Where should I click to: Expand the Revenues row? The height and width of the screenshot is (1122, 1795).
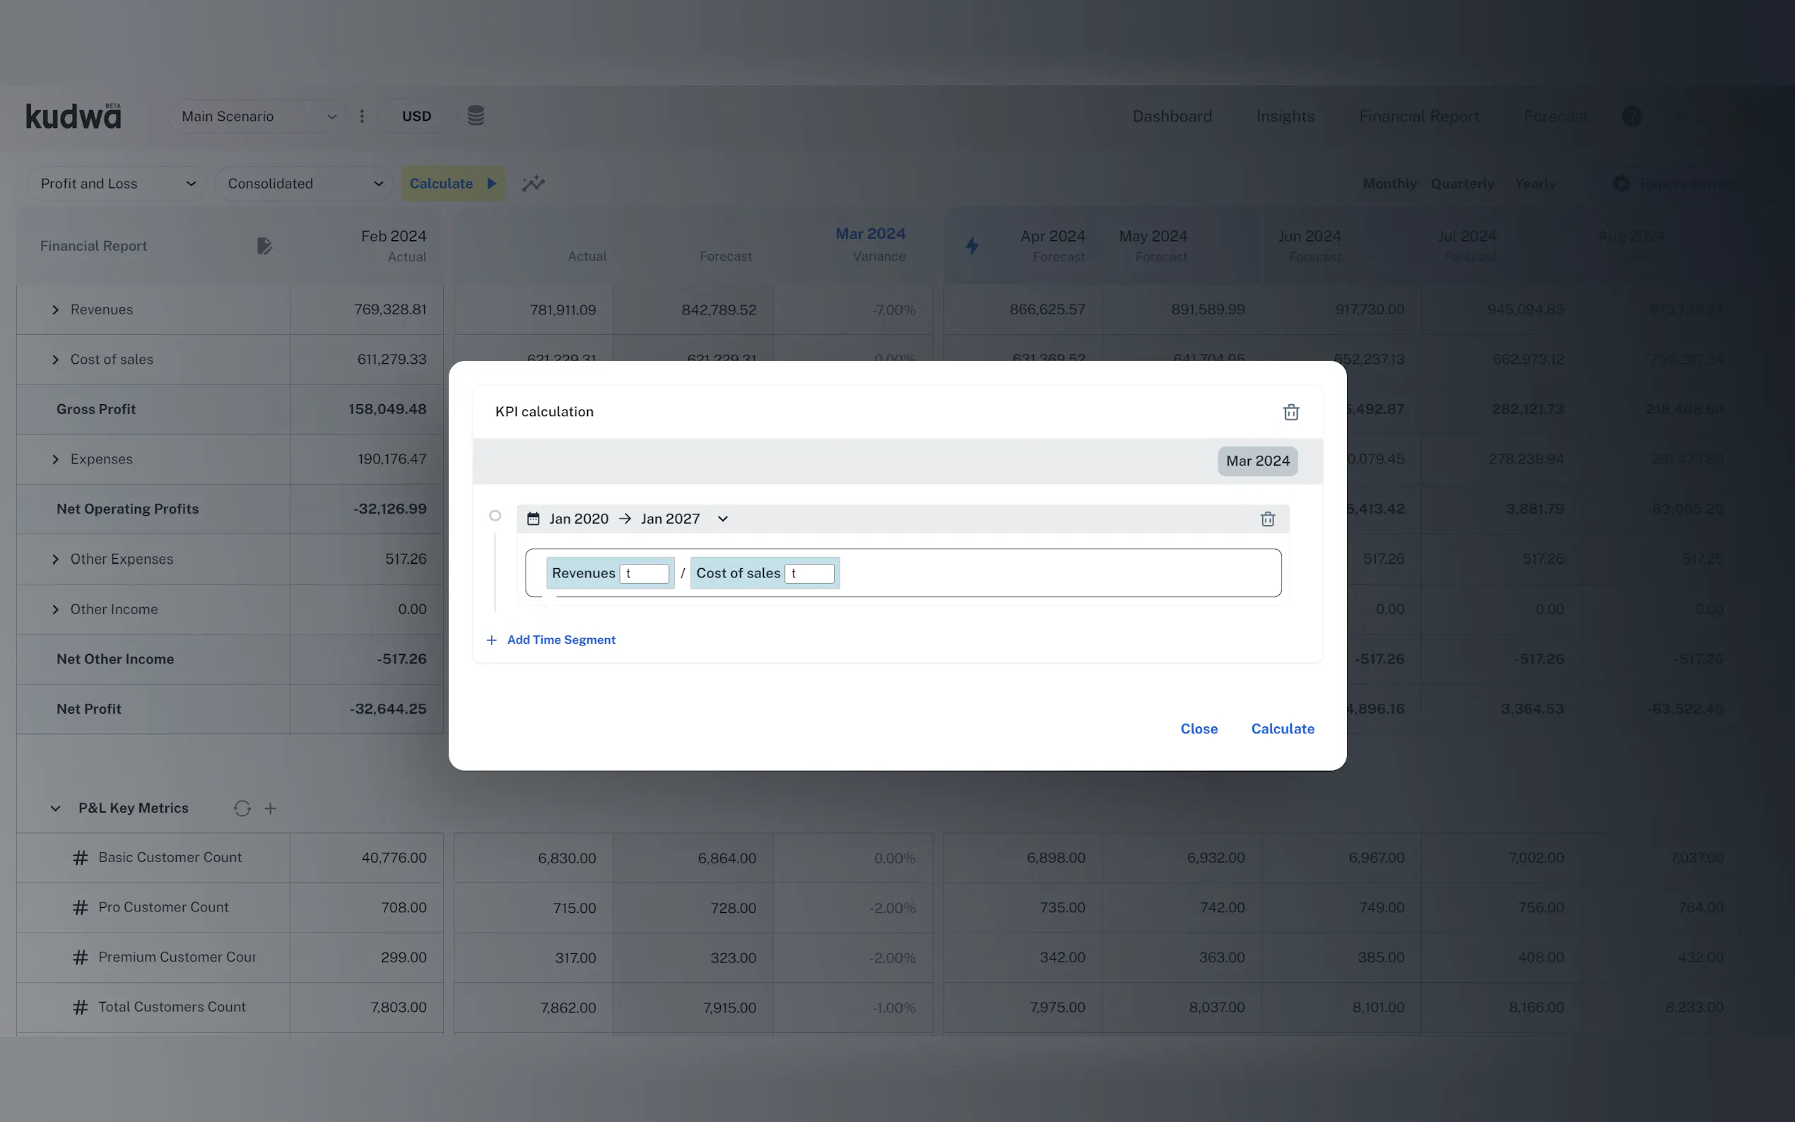[56, 309]
